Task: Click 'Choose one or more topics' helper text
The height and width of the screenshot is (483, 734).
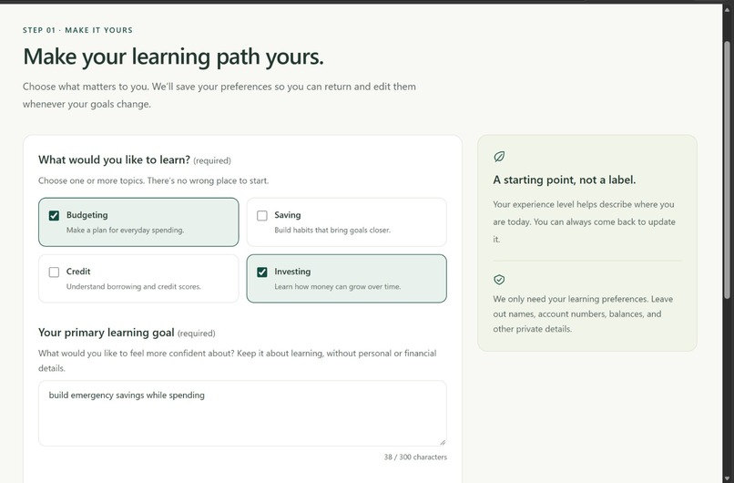Action: coord(154,180)
